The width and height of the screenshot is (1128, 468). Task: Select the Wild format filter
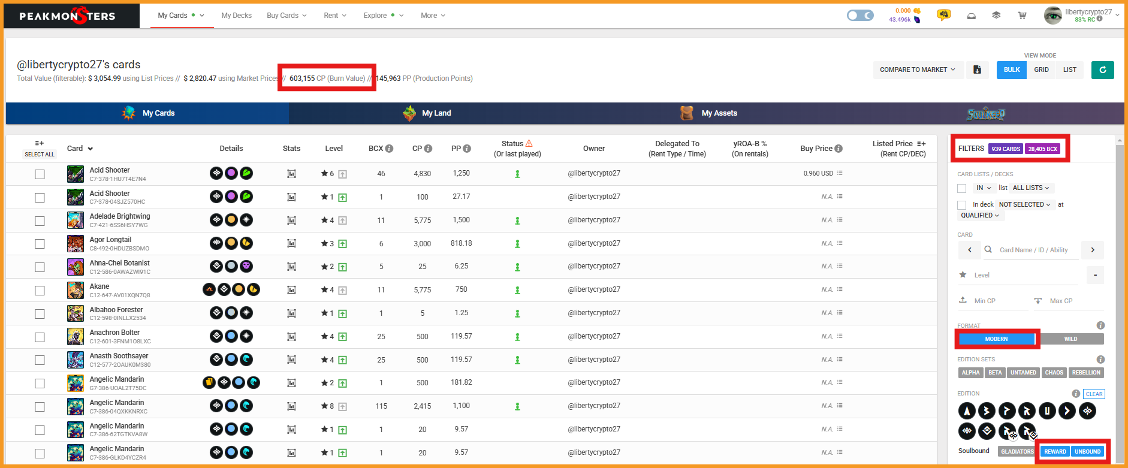coord(1070,339)
